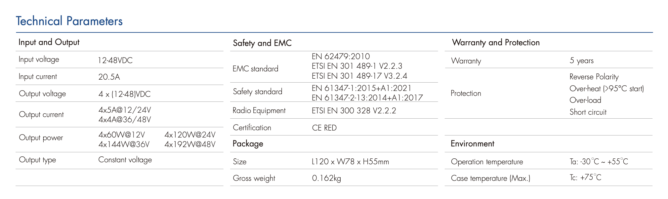The image size is (668, 199).
Task: Click the Output voltage row label
Action: click(42, 94)
